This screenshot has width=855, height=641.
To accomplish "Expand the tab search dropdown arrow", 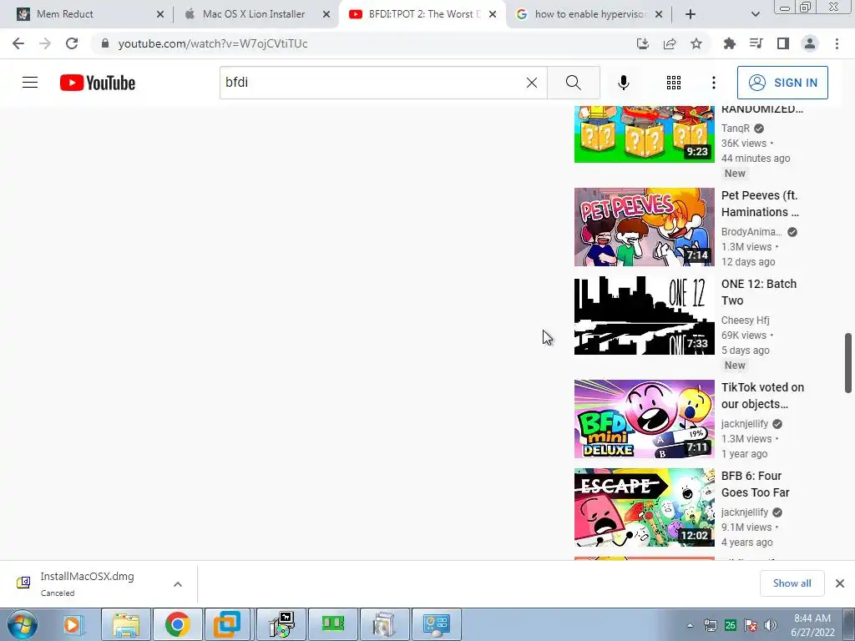I will click(x=755, y=15).
